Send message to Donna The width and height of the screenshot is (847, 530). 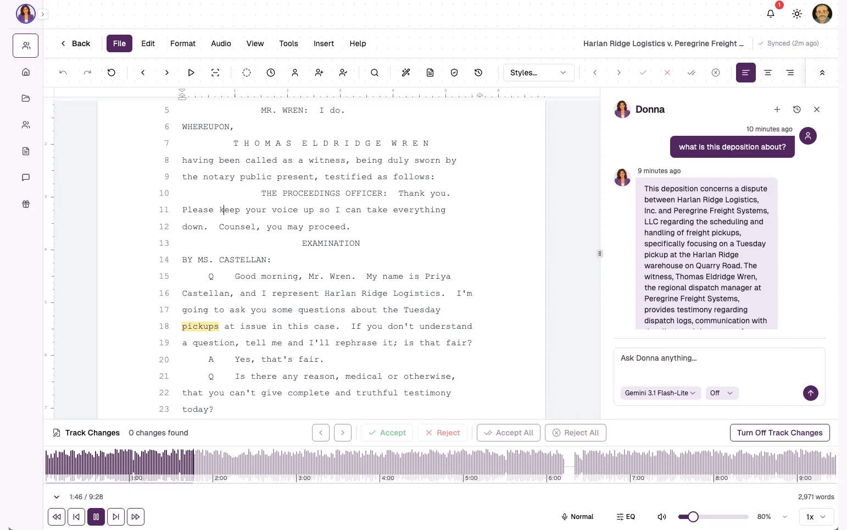tap(811, 393)
